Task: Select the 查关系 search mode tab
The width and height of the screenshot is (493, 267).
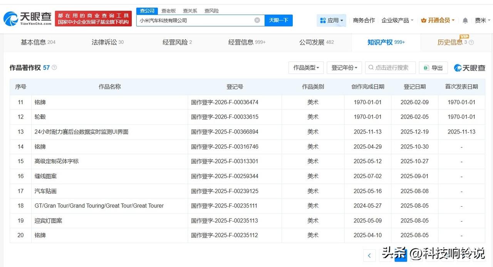Action: pyautogui.click(x=190, y=11)
